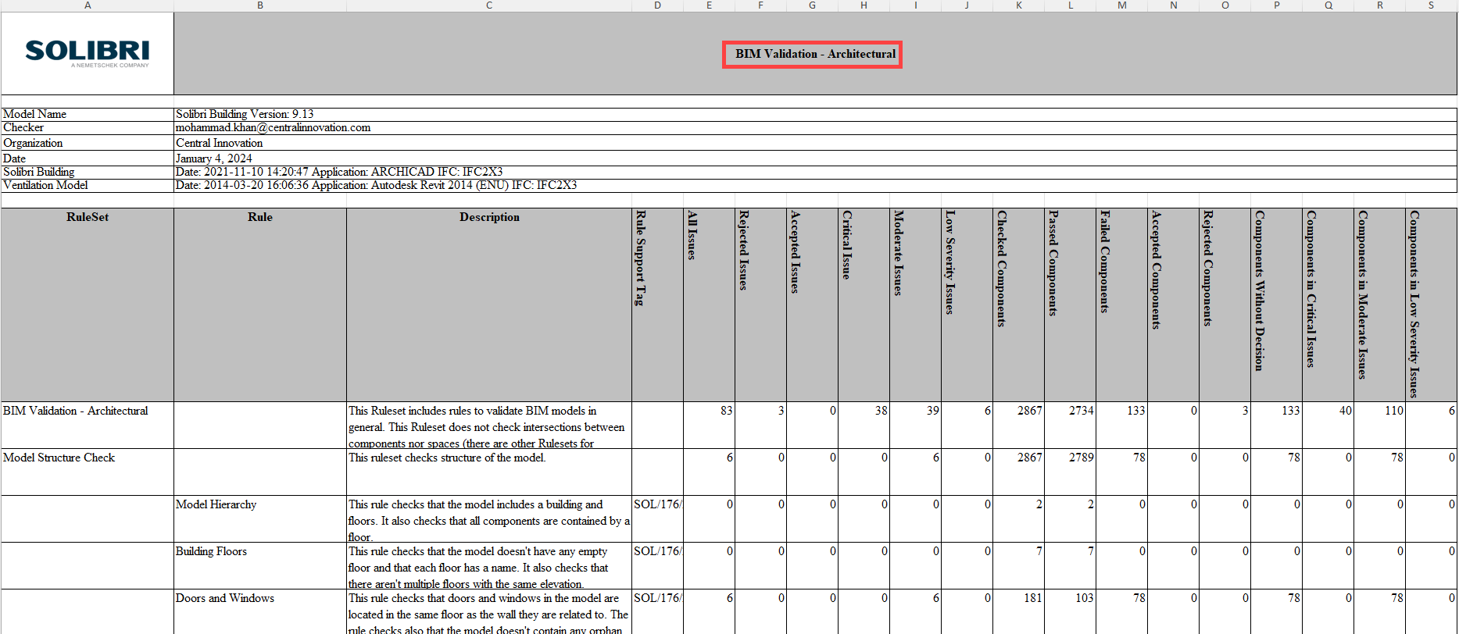The width and height of the screenshot is (1459, 634).
Task: Click the 'Rule' column heading cell
Action: (260, 305)
